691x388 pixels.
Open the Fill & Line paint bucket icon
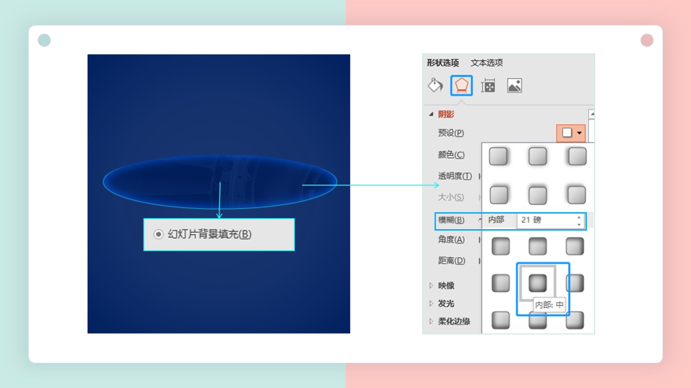pyautogui.click(x=435, y=85)
